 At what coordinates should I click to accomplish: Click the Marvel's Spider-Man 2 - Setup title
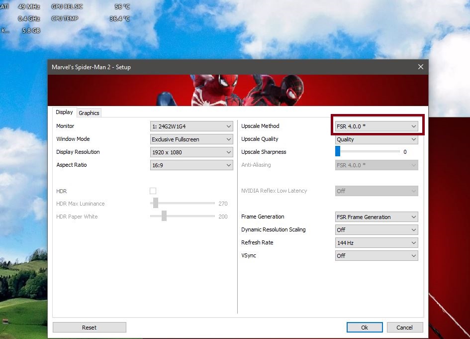(x=91, y=67)
